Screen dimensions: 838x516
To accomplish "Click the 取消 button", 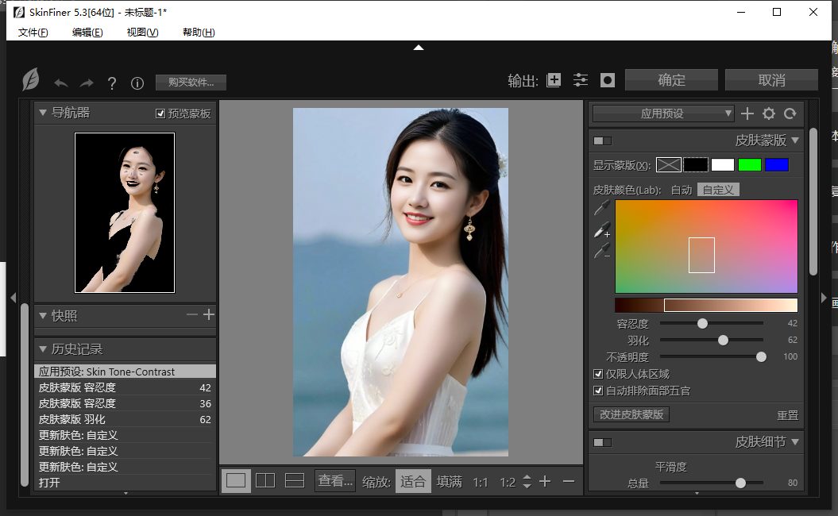I will click(771, 80).
